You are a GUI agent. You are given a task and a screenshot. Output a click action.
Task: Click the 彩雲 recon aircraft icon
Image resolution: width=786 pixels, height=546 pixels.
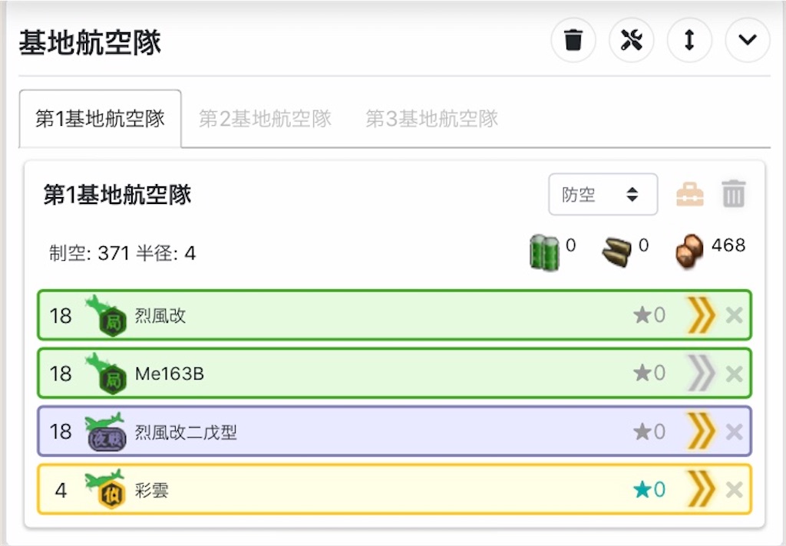(105, 489)
